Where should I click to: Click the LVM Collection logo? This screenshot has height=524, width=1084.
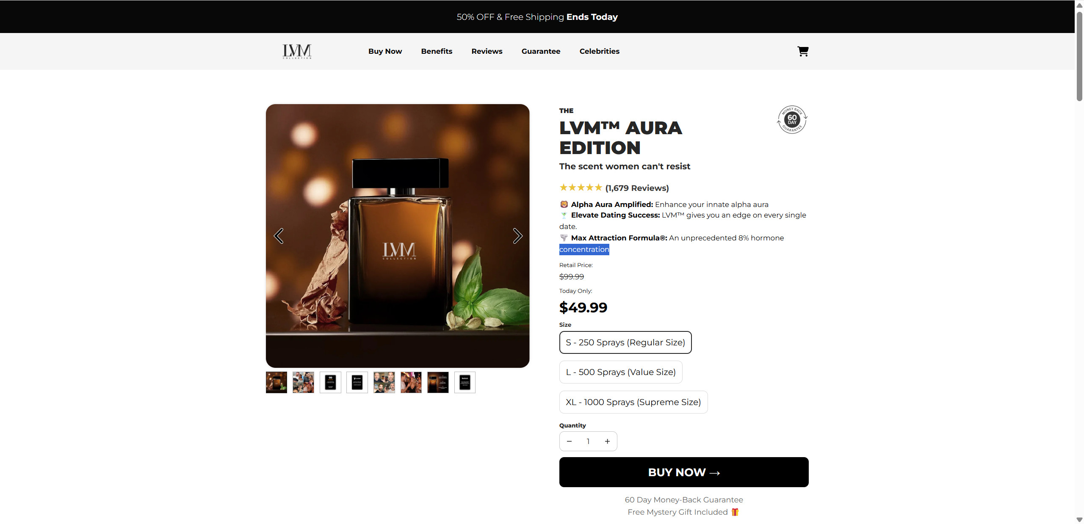coord(297,51)
